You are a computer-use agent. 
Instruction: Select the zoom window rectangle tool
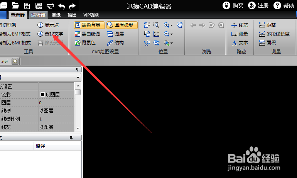click(156, 25)
